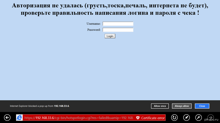The width and height of the screenshot is (220, 123).
Task: Open page tools wrench icon
Action: (198, 118)
